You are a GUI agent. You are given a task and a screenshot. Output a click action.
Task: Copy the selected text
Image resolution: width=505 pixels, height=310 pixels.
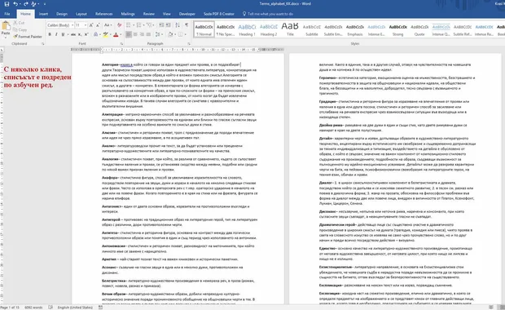[20, 29]
